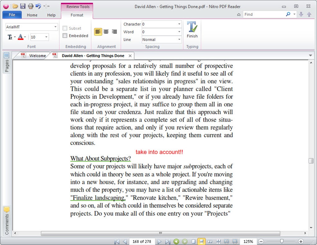Open the Comments side panel
The width and height of the screenshot is (317, 245).
coord(7,221)
